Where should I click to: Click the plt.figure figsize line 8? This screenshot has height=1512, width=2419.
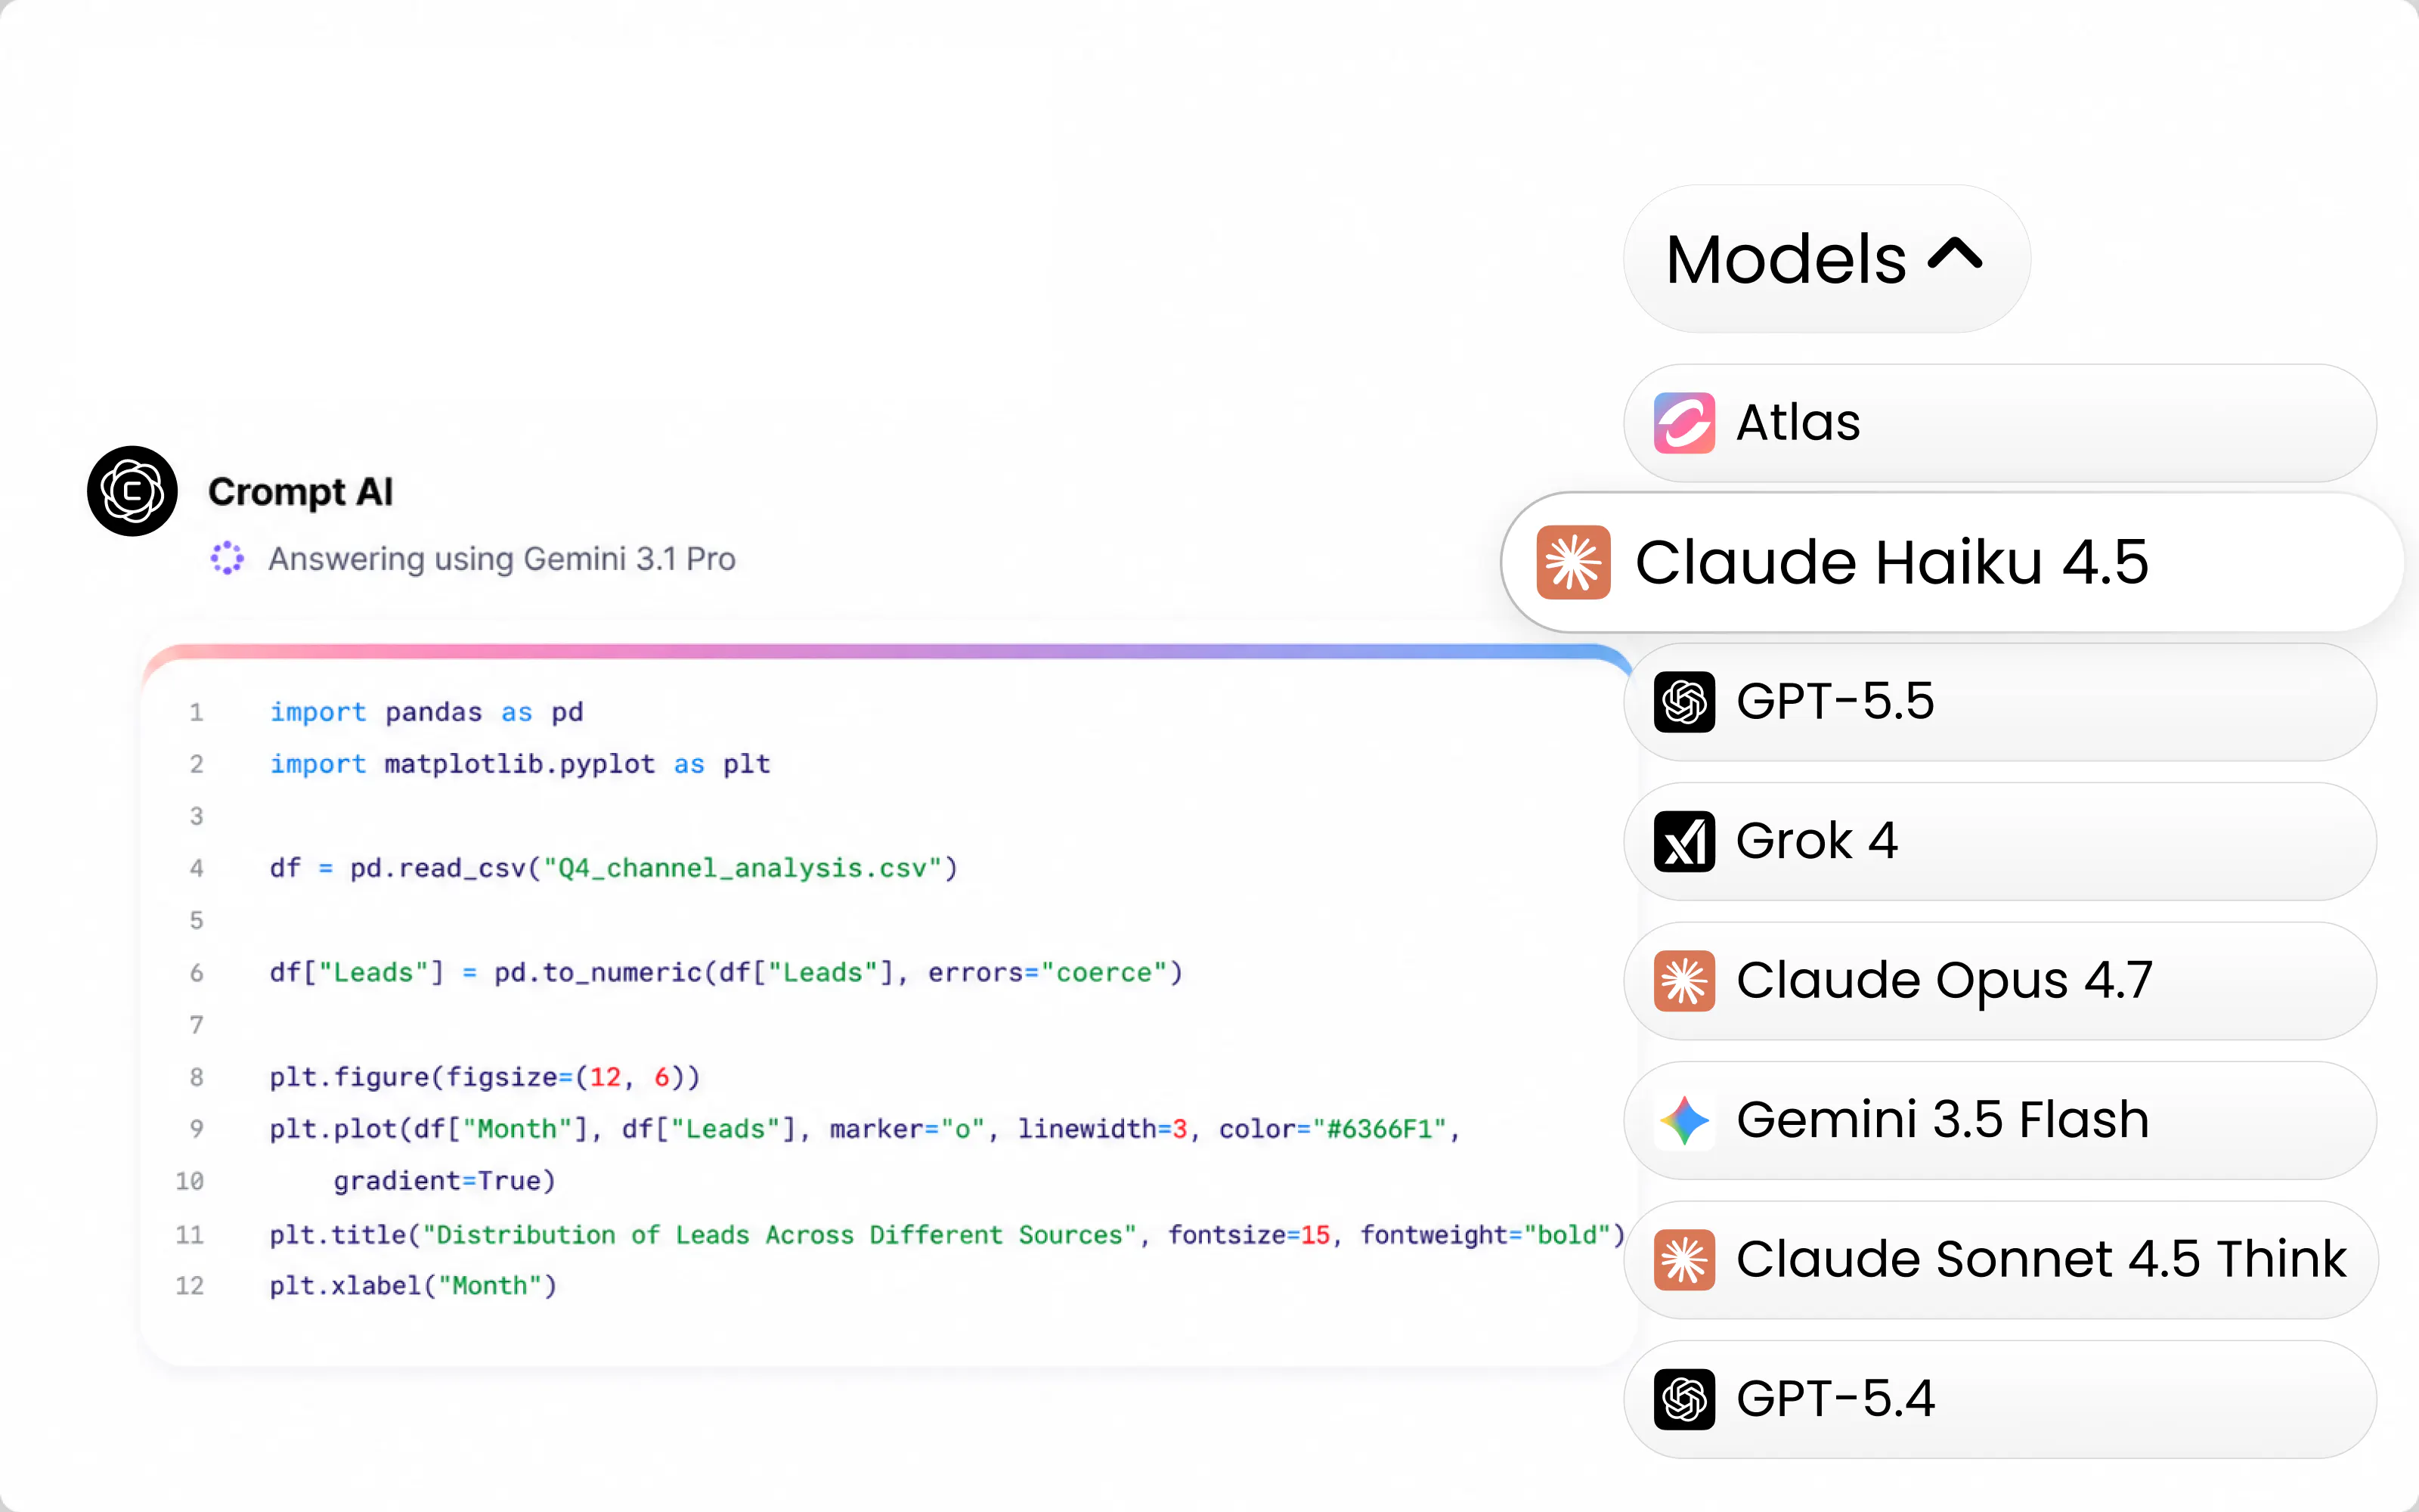(485, 1077)
